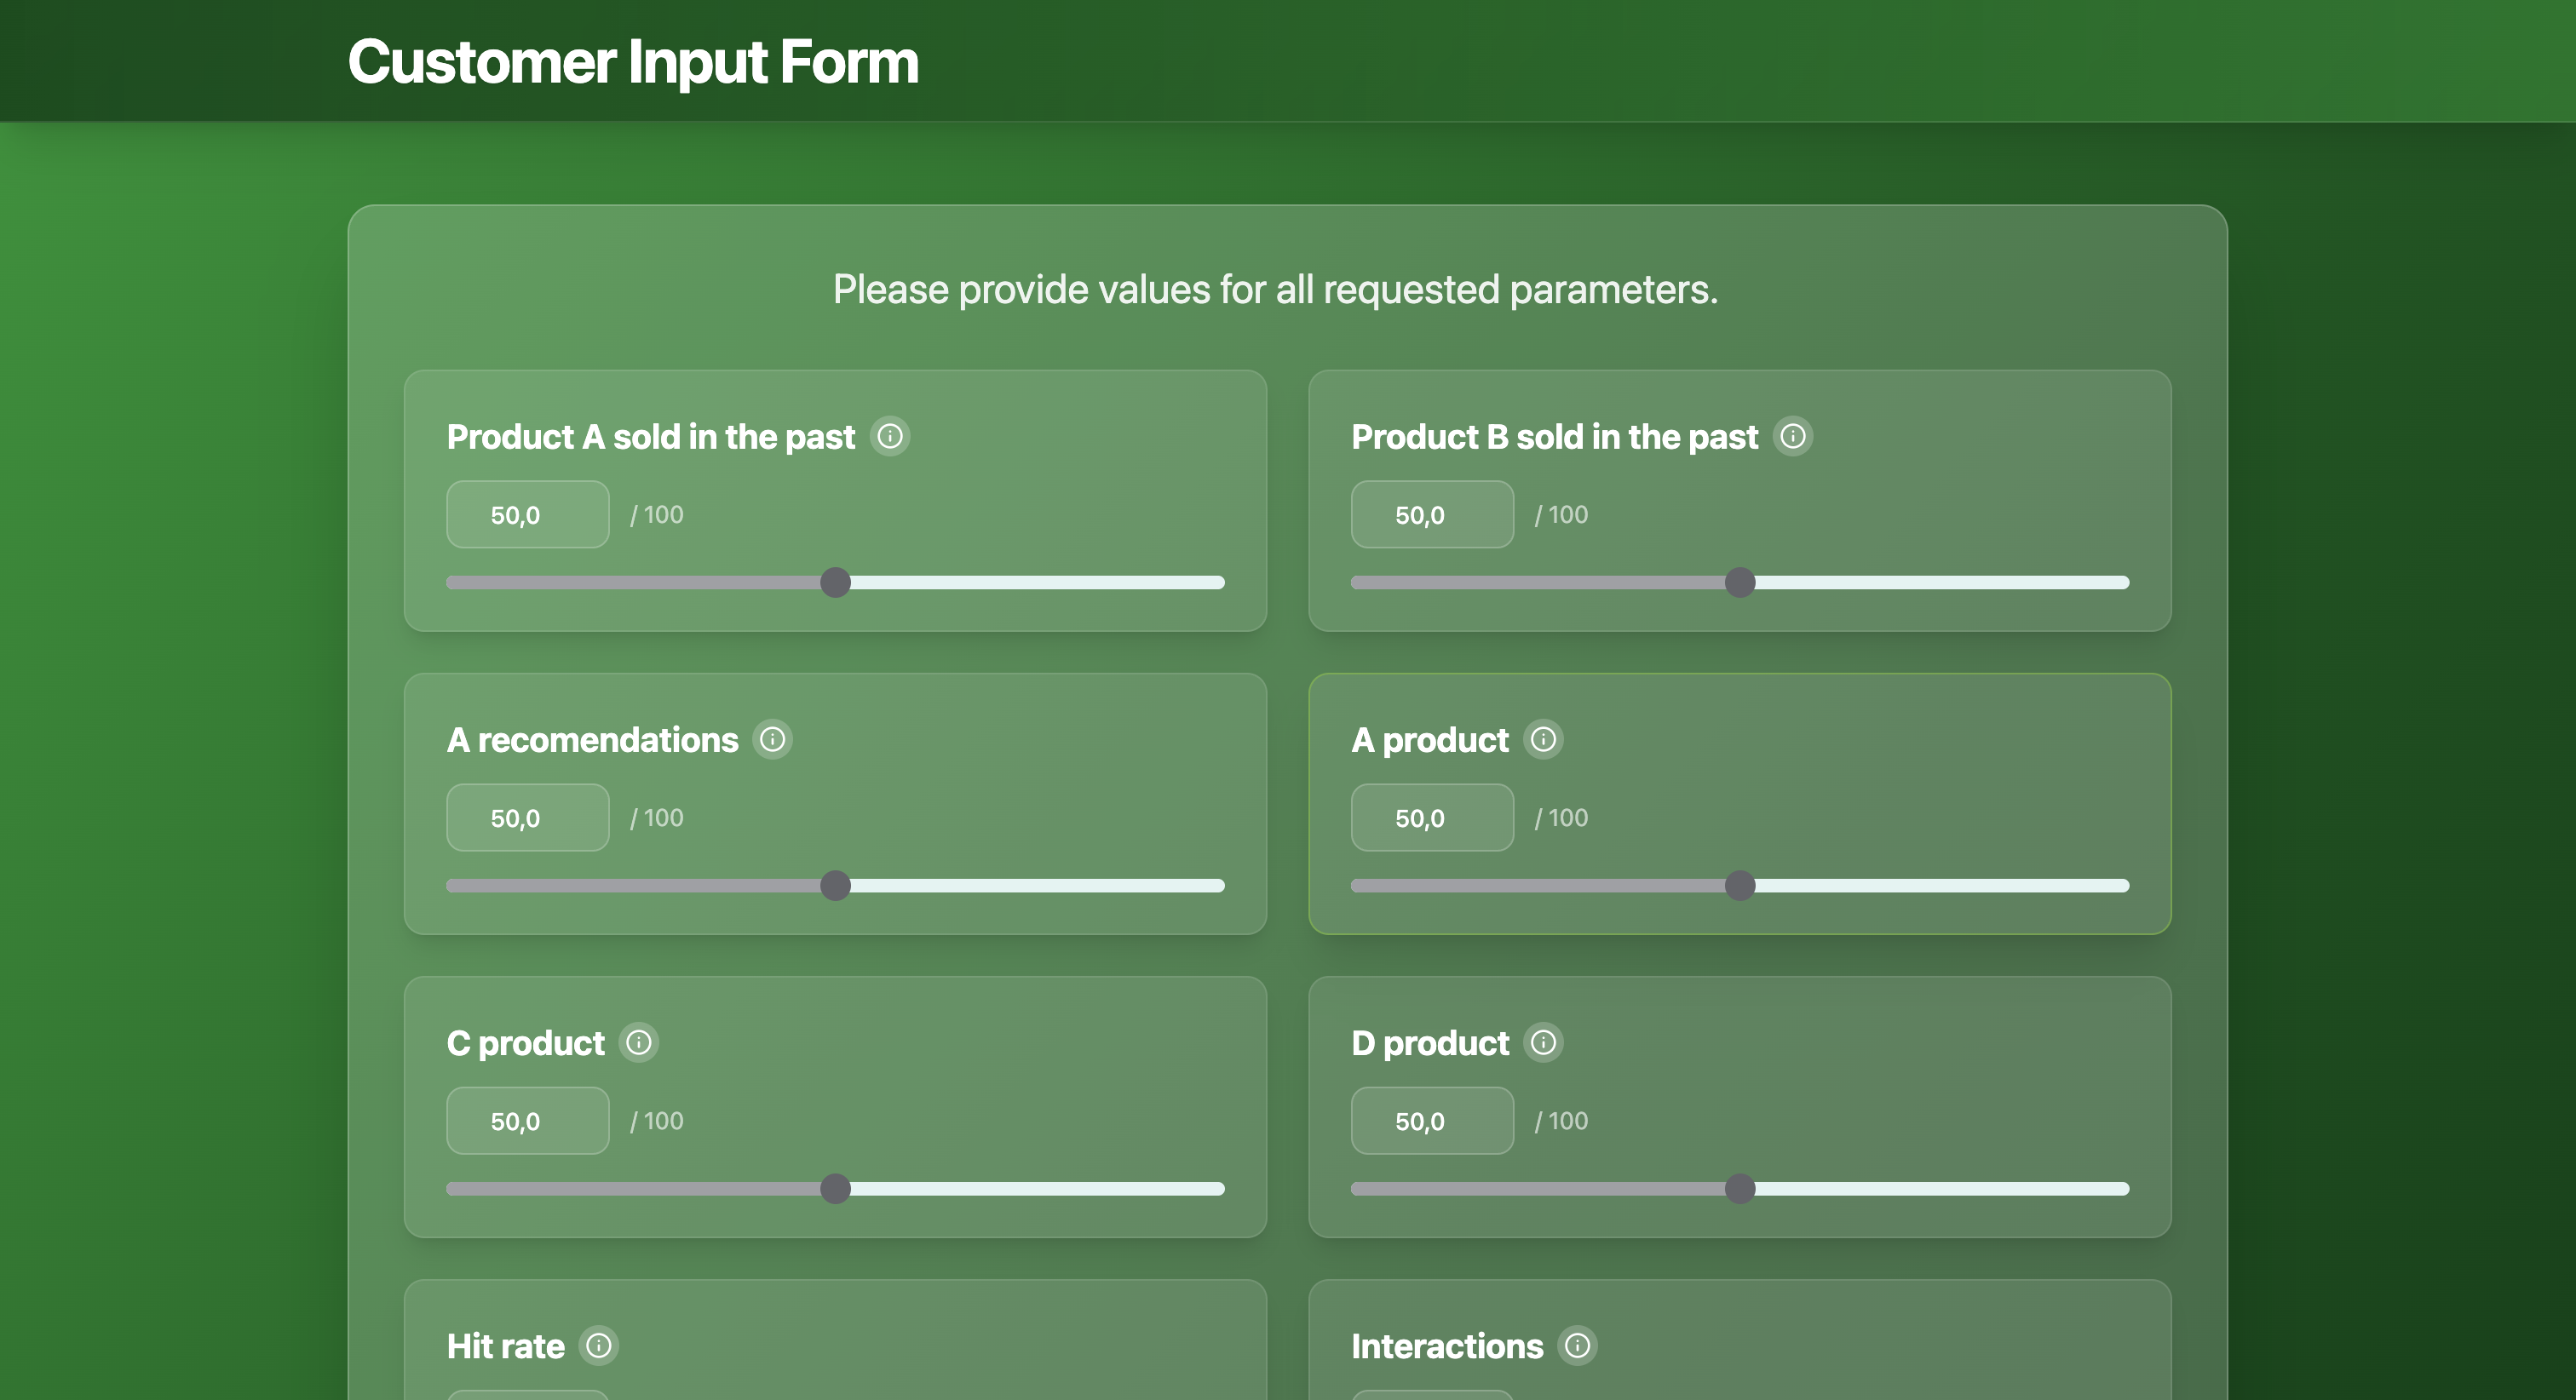Select the A product value box
The image size is (2576, 1400).
[x=1431, y=817]
